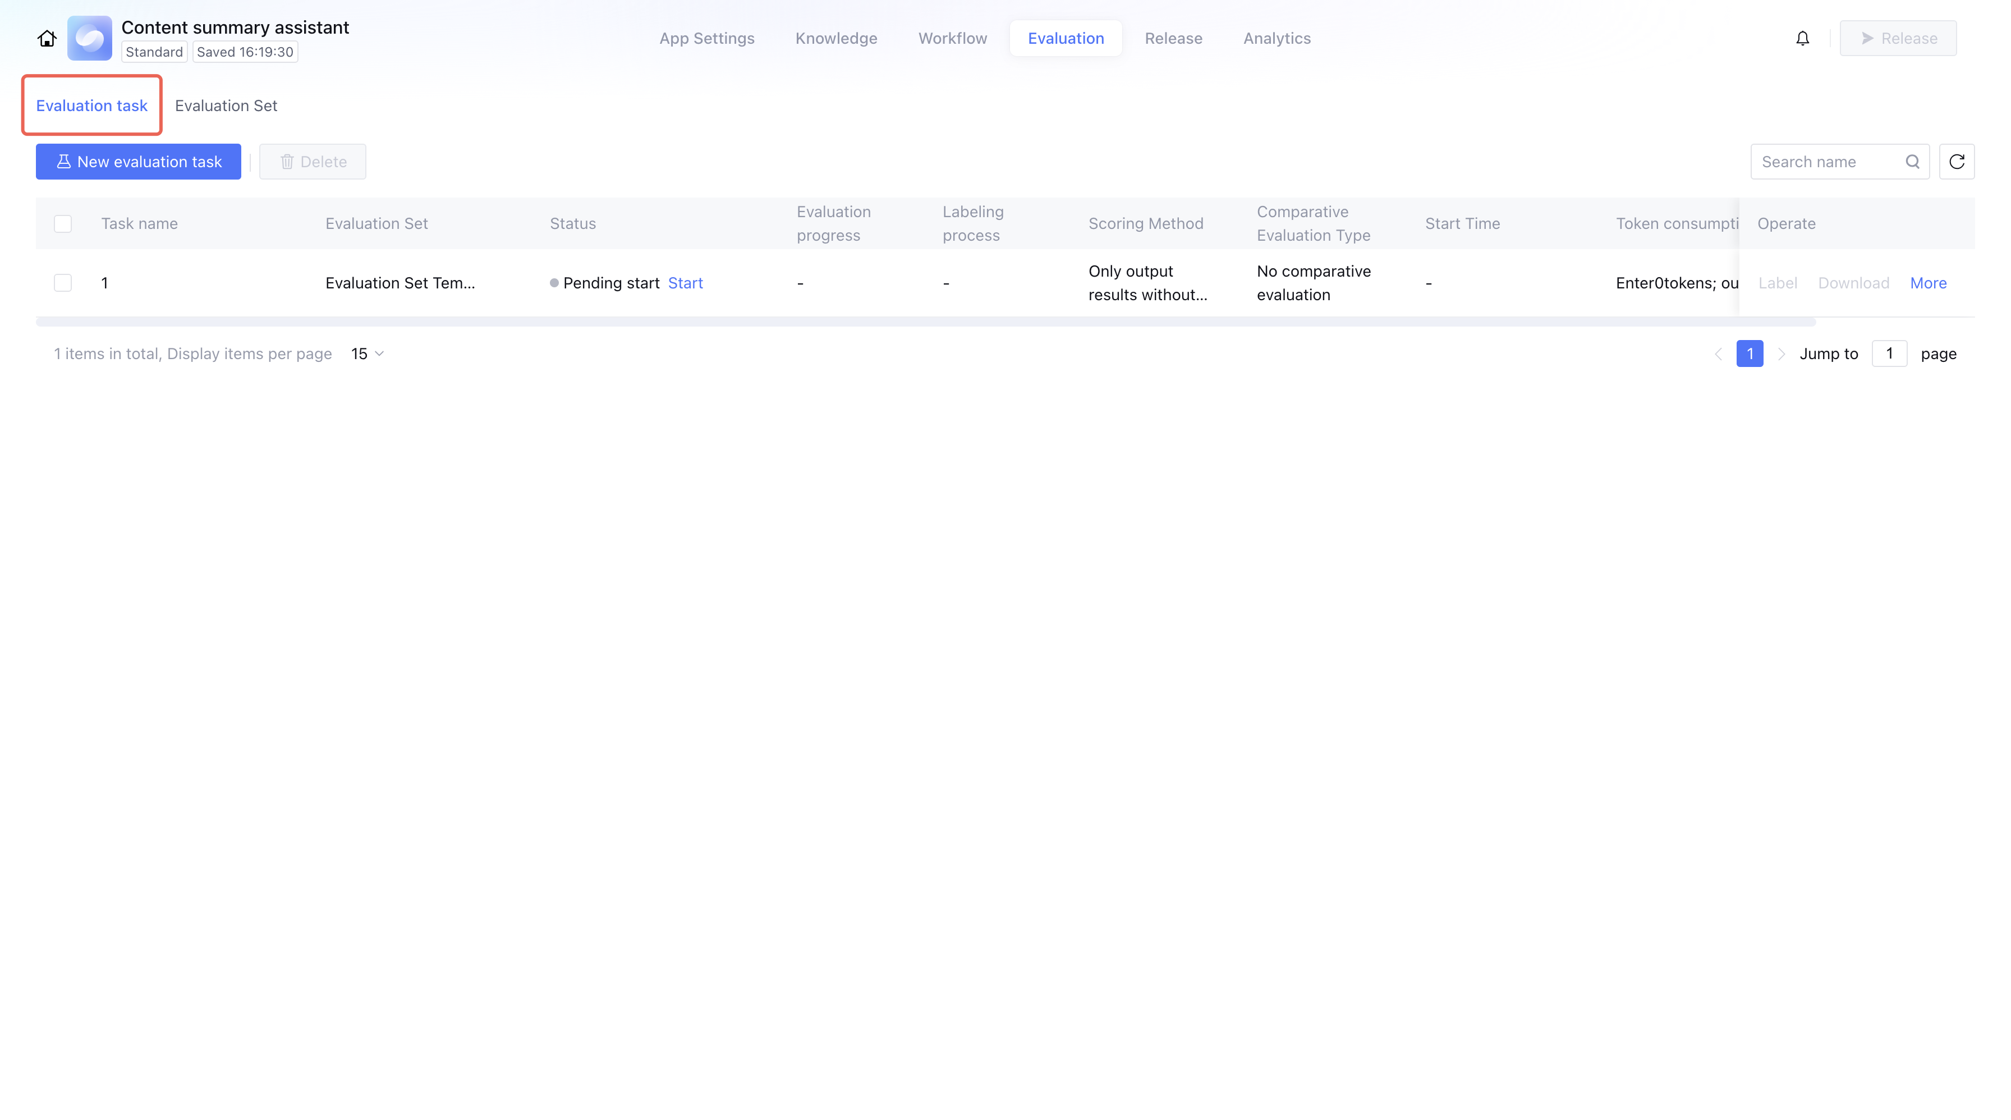
Task: Open the Analytics tab
Action: pyautogui.click(x=1277, y=38)
